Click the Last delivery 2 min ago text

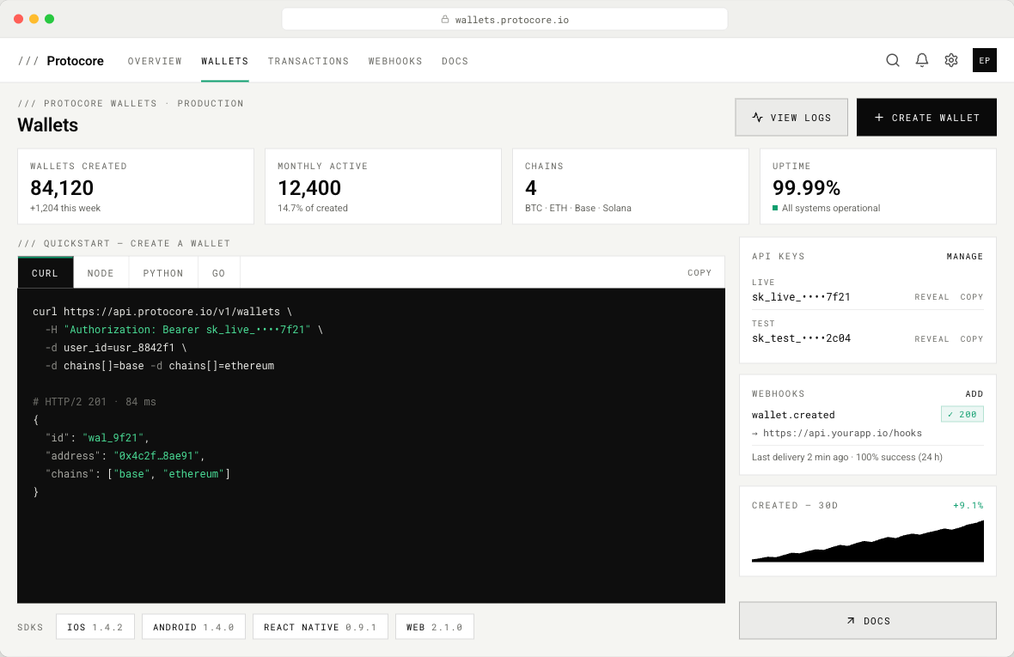click(x=800, y=458)
